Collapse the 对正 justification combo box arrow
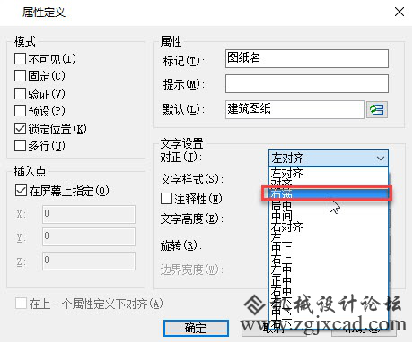Viewport: 413px width, 343px height. tap(381, 158)
